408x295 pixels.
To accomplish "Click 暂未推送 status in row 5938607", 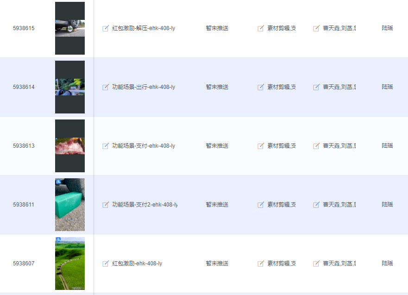I will (217, 263).
